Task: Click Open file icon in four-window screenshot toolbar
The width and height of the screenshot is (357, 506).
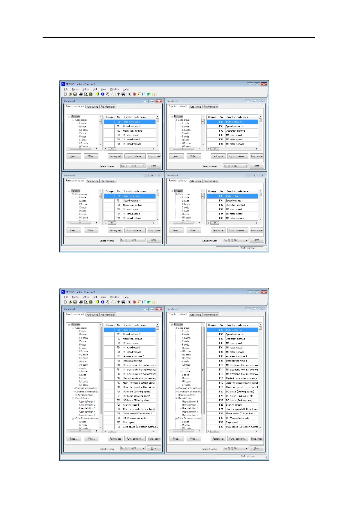Action: click(70, 94)
